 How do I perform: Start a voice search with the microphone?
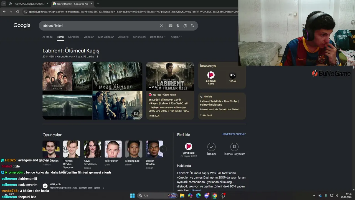coord(178,26)
